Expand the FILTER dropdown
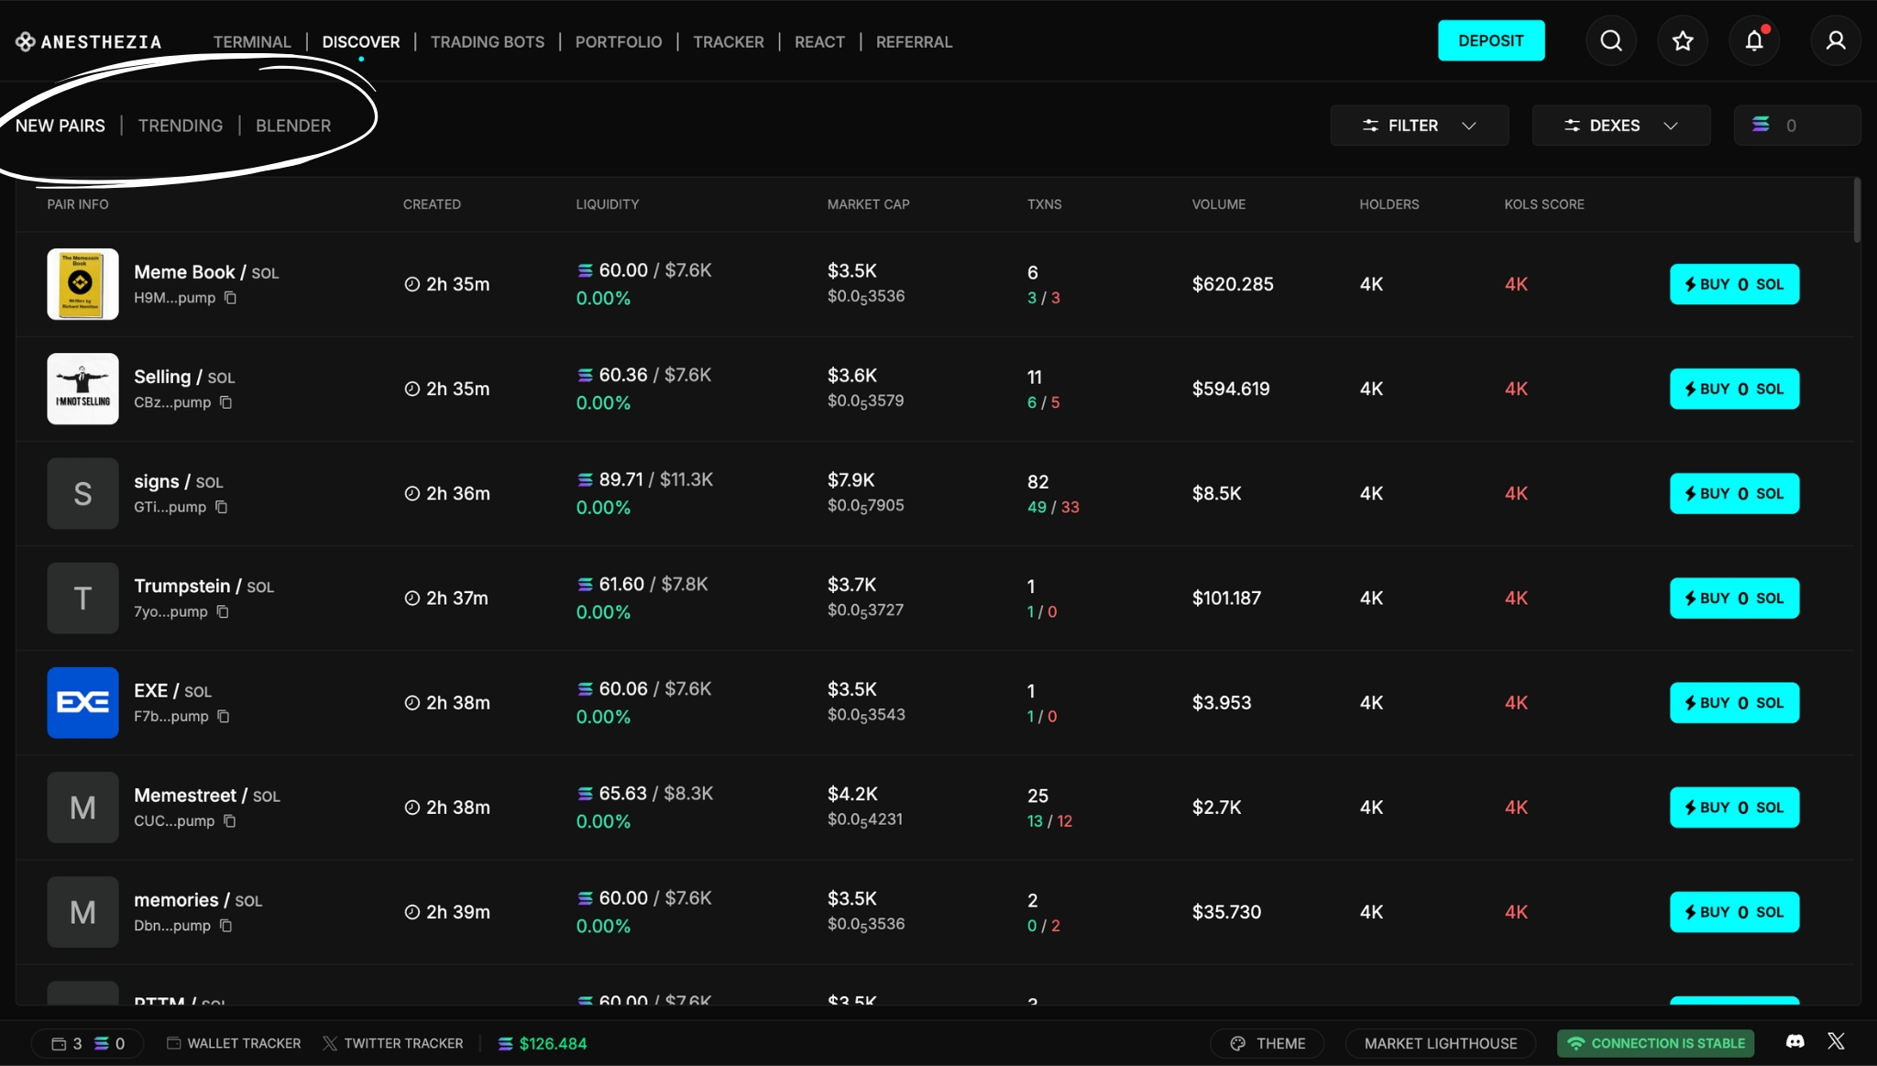 coord(1419,126)
